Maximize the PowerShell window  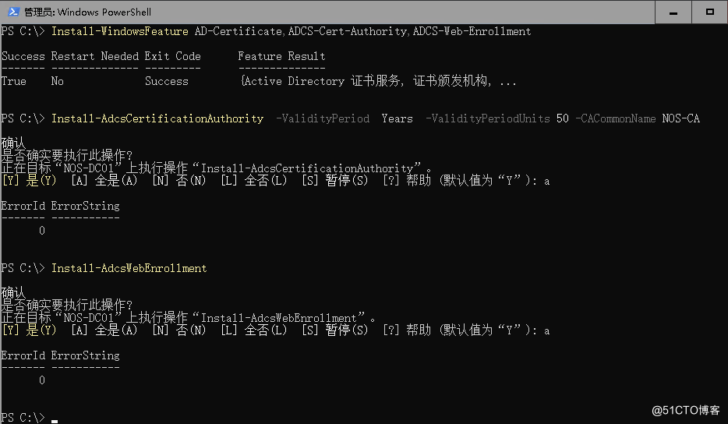coord(710,12)
